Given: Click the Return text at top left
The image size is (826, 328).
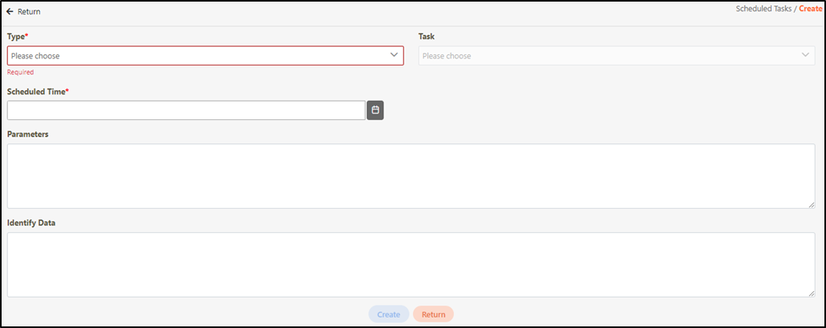Looking at the screenshot, I should (29, 12).
